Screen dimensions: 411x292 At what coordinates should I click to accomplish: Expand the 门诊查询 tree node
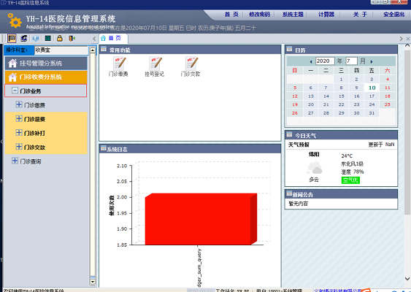tap(15, 161)
